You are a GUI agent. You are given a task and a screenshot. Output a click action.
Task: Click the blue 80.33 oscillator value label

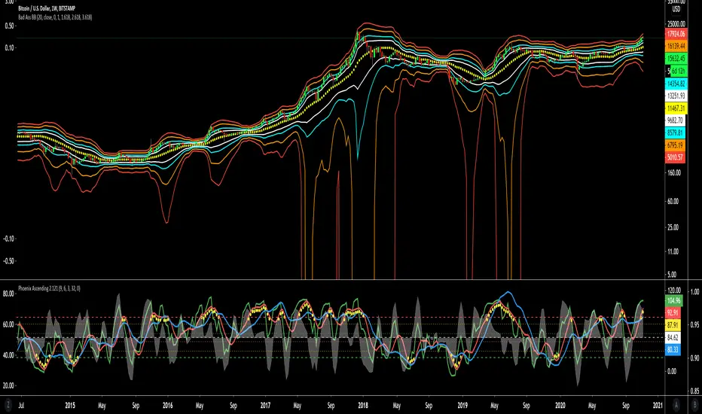673,350
